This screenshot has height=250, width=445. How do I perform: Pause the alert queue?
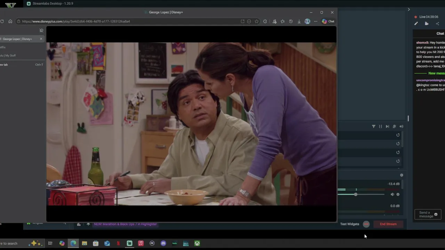[x=380, y=126]
